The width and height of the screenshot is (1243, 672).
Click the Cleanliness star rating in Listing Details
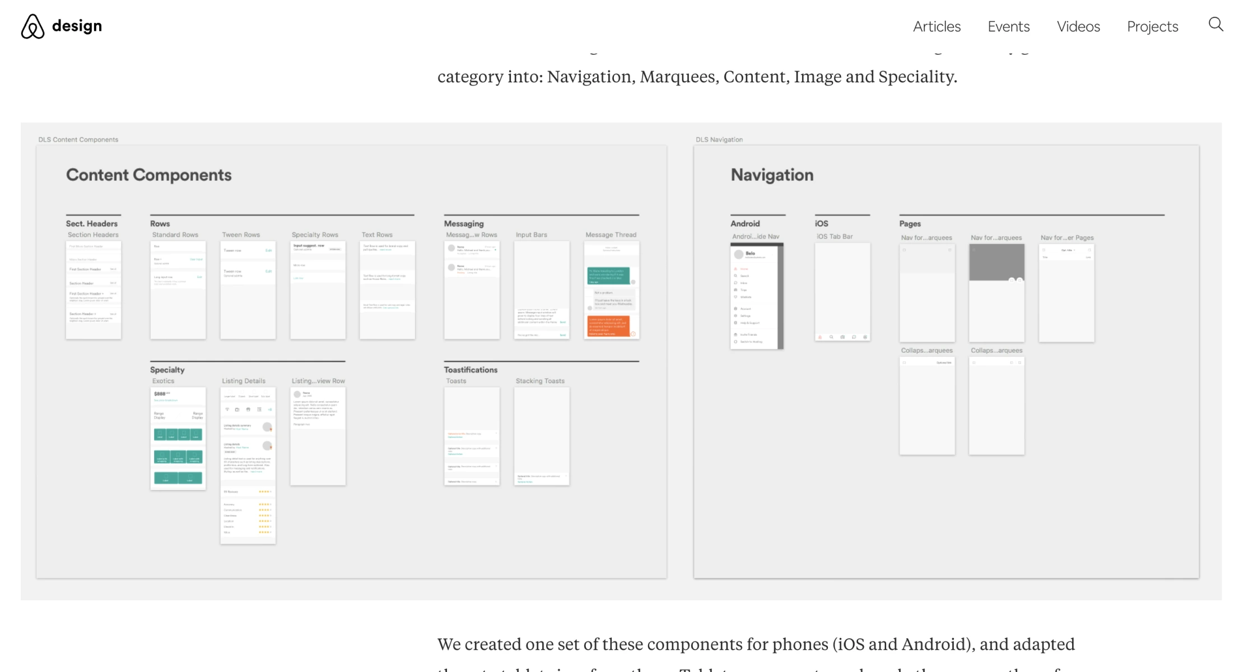[264, 515]
